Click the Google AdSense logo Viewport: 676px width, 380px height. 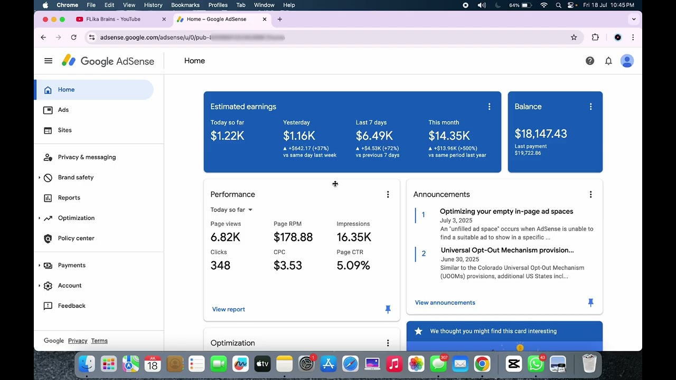coord(108,61)
